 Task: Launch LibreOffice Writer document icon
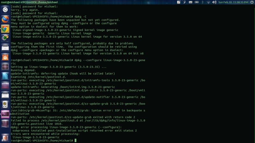coord(5,76)
